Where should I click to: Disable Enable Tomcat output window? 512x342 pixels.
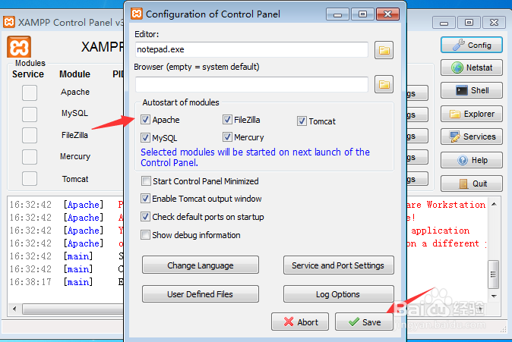point(145,199)
